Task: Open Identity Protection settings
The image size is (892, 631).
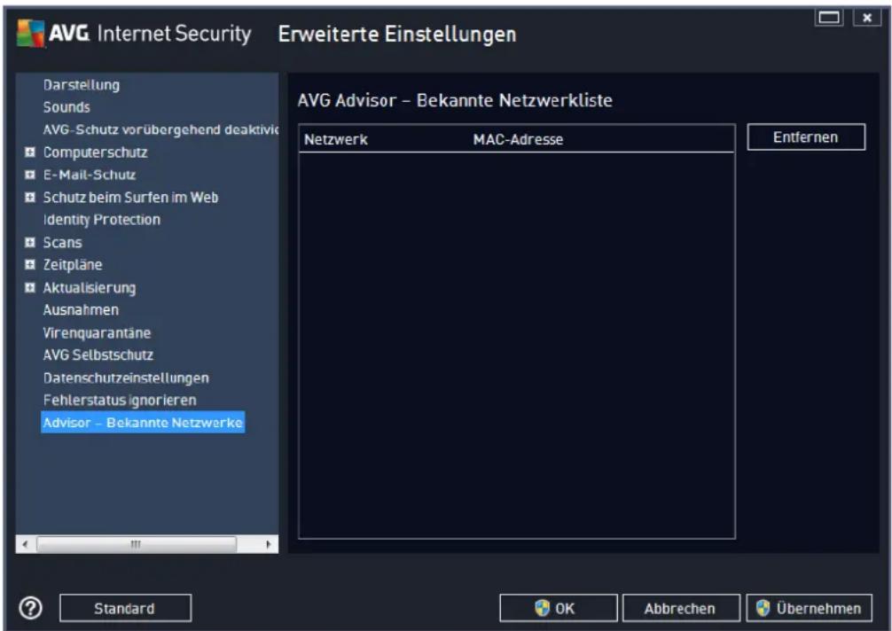Action: [102, 220]
